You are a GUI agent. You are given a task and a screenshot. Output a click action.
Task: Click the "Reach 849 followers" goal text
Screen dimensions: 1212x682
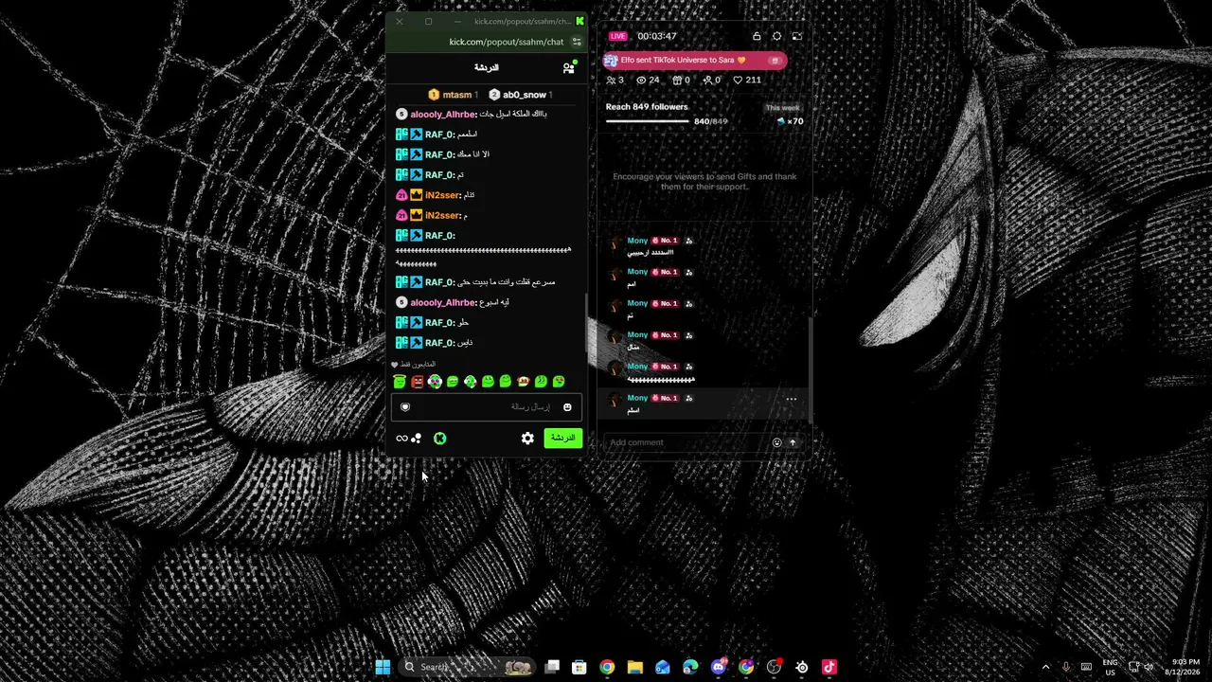pos(647,107)
